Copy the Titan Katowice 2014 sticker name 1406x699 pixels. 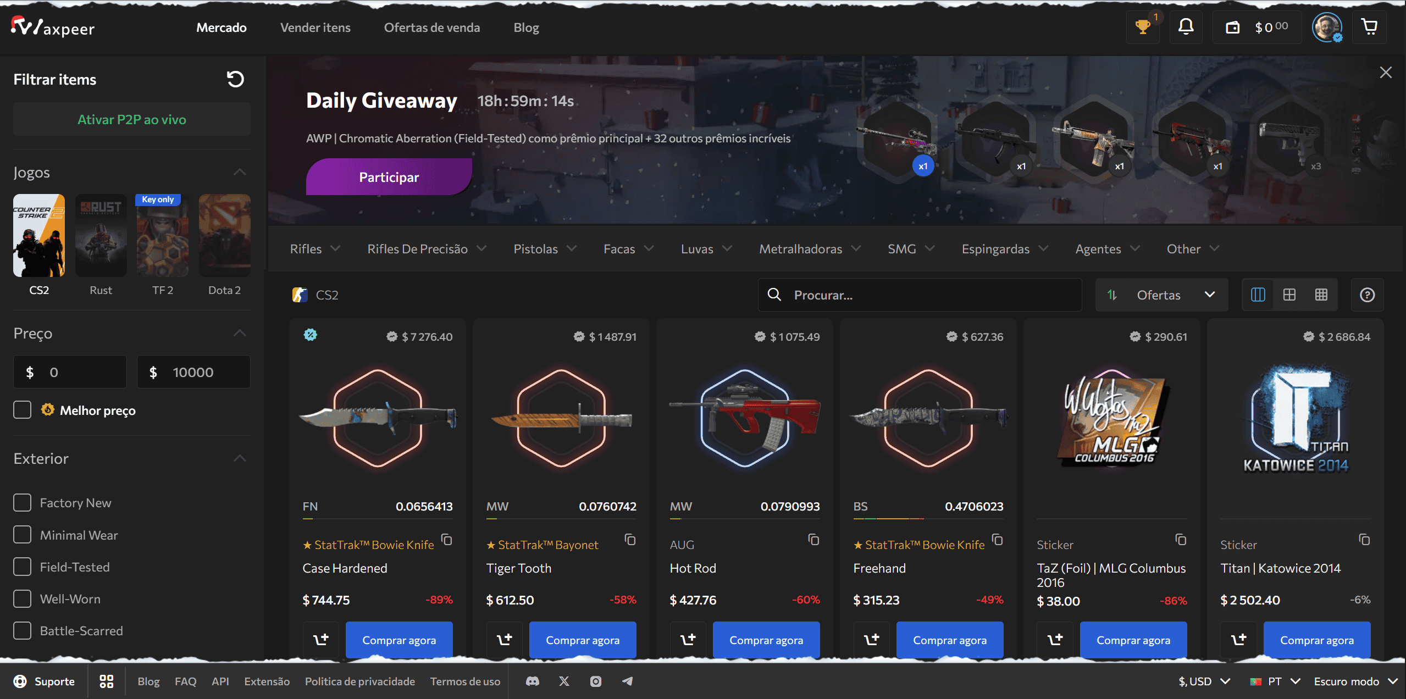pyautogui.click(x=1365, y=540)
